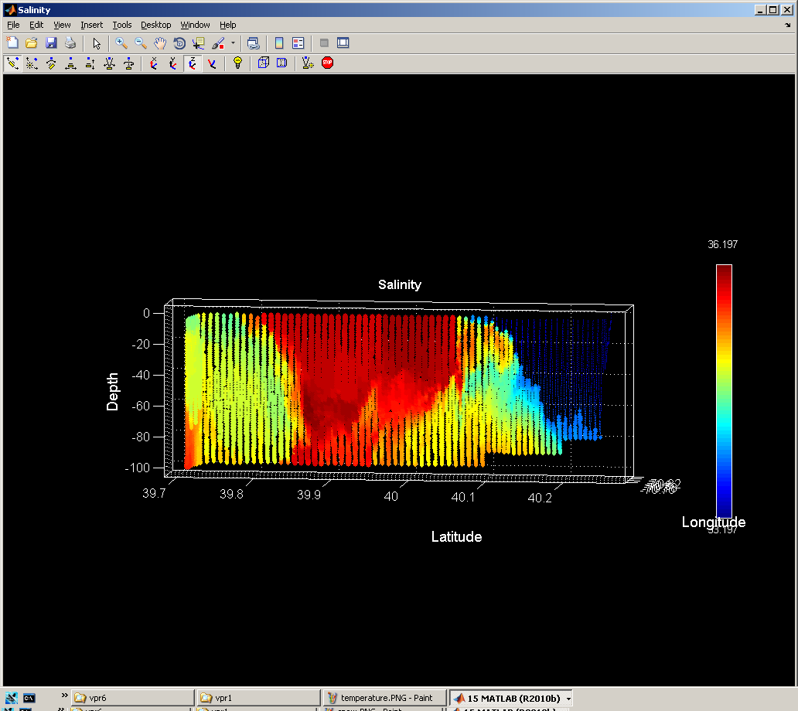Expand the Brush tool color dropdown arrow
Screen dimensions: 798x711
click(x=233, y=43)
